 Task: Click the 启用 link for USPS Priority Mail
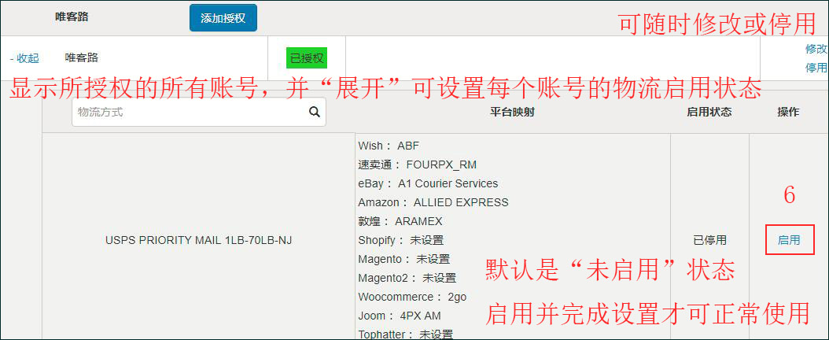pos(789,240)
